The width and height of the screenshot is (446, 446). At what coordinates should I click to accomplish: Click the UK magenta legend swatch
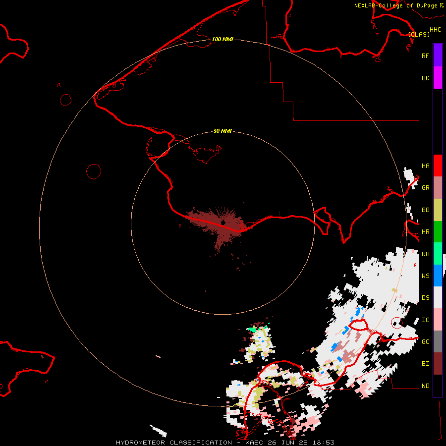click(x=438, y=78)
